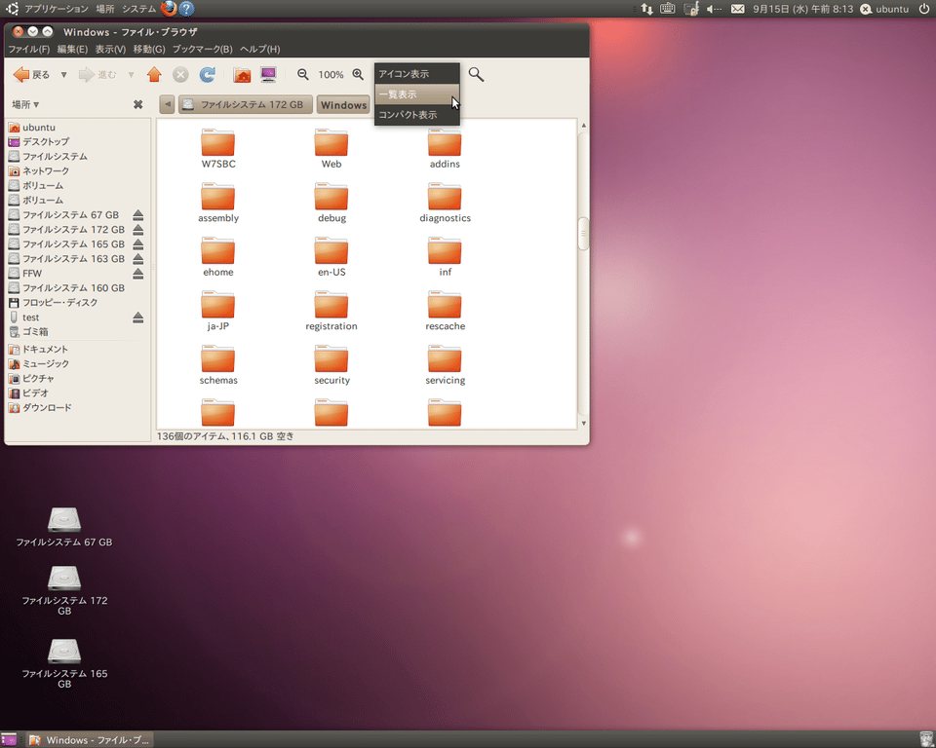Open the forward history dropdown arrow
Screen dimensions: 936x748
point(131,75)
